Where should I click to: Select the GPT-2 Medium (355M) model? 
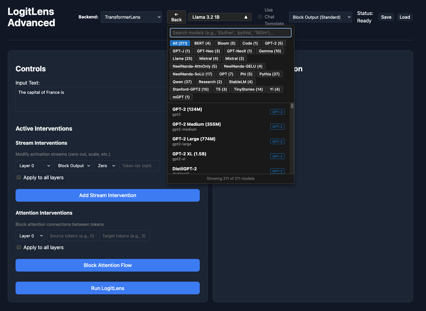pos(229,127)
